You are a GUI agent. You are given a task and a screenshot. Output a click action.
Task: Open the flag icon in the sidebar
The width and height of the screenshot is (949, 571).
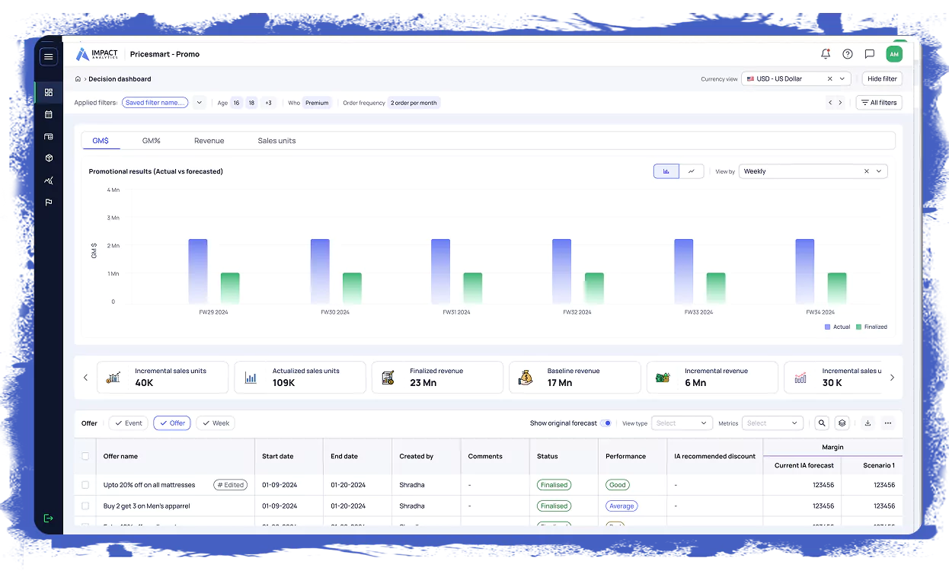click(49, 203)
